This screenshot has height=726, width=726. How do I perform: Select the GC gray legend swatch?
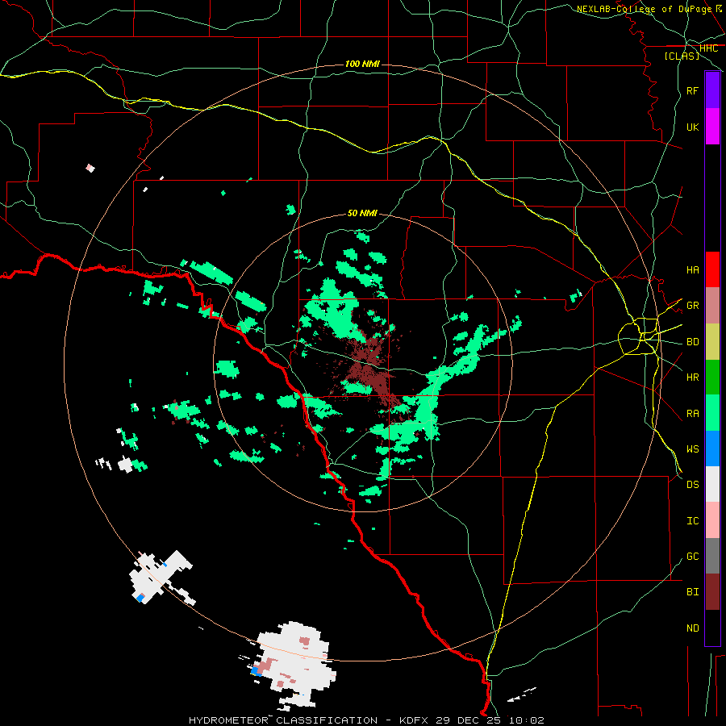(712, 556)
